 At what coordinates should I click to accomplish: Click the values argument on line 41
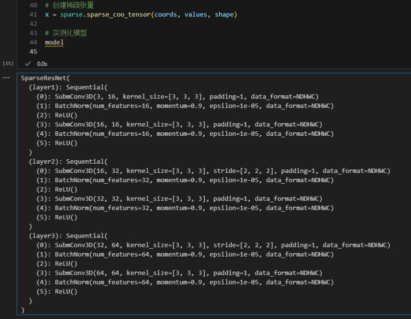196,14
